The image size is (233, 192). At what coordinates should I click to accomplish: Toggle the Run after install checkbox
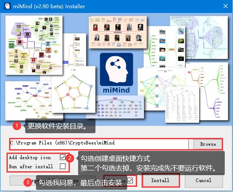point(62,166)
